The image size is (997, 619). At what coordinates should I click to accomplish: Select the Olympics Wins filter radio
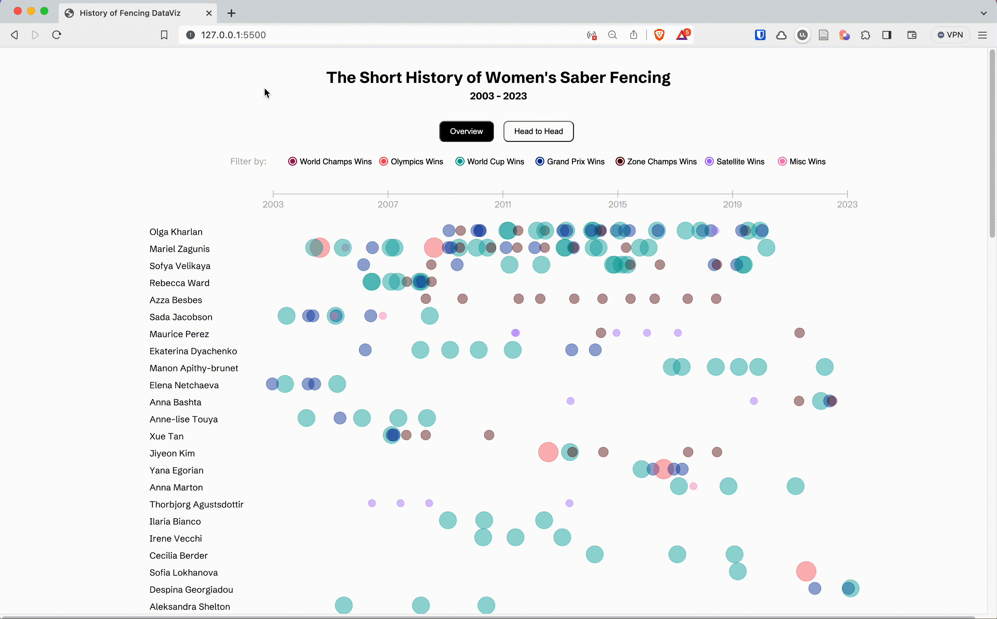pos(384,161)
